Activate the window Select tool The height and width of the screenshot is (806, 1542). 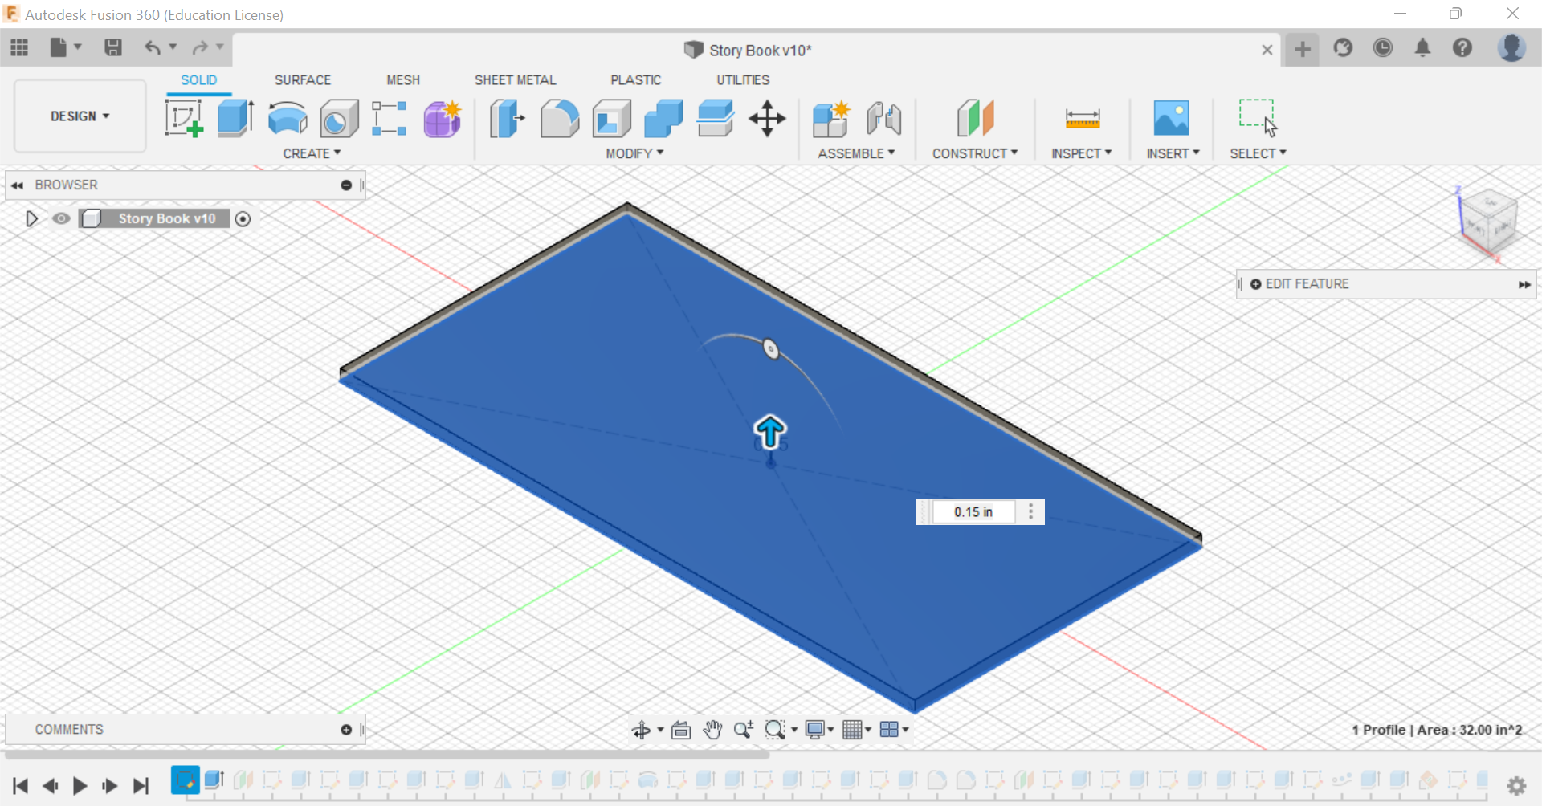click(1258, 118)
